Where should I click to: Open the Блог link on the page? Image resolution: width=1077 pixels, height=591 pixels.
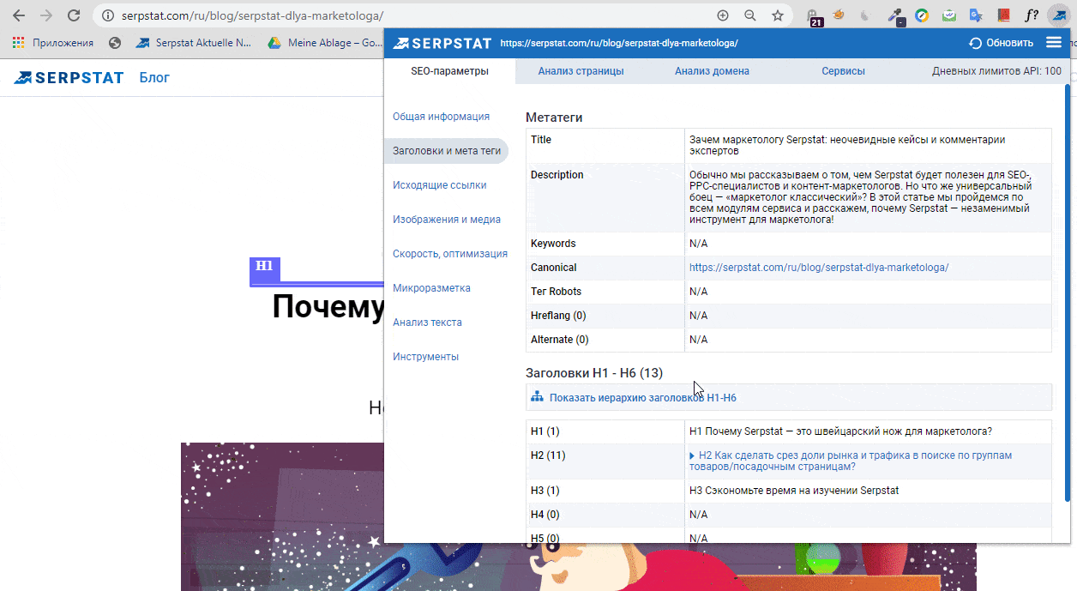click(x=154, y=78)
